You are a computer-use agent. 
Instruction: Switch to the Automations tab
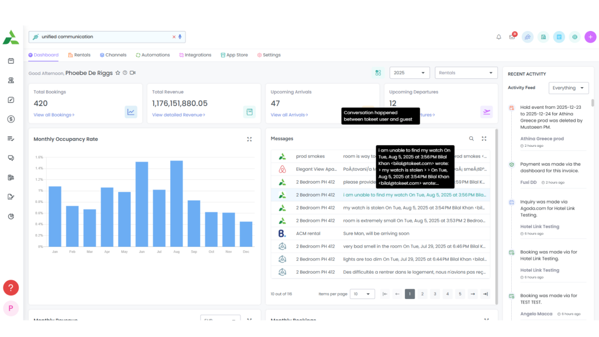153,55
